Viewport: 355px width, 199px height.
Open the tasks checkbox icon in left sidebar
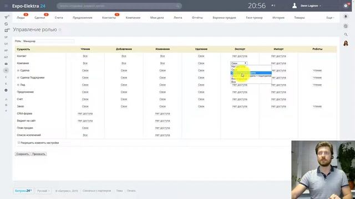click(6, 30)
